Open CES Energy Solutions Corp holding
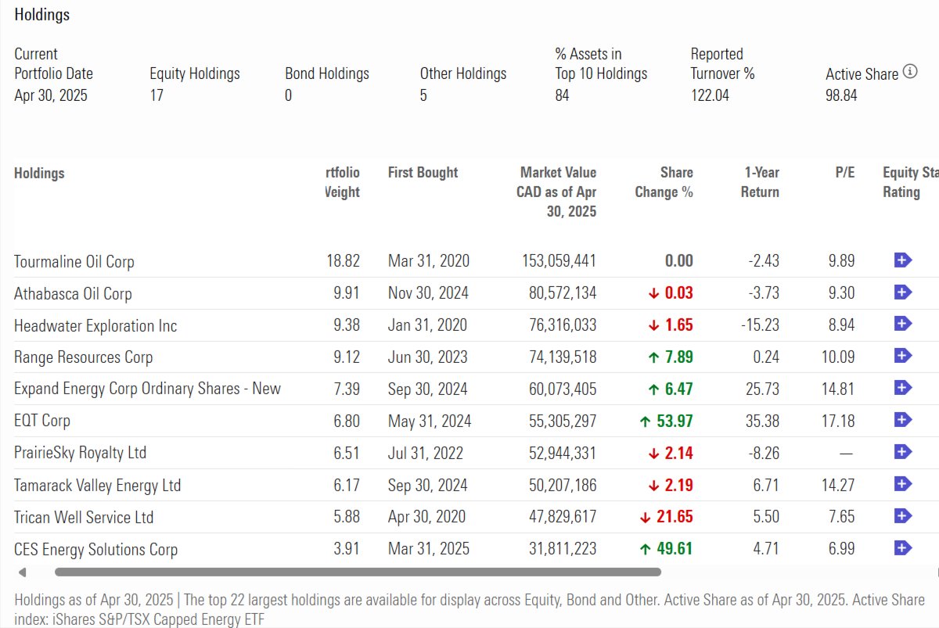Viewport: 939px width, 628px height. click(95, 549)
